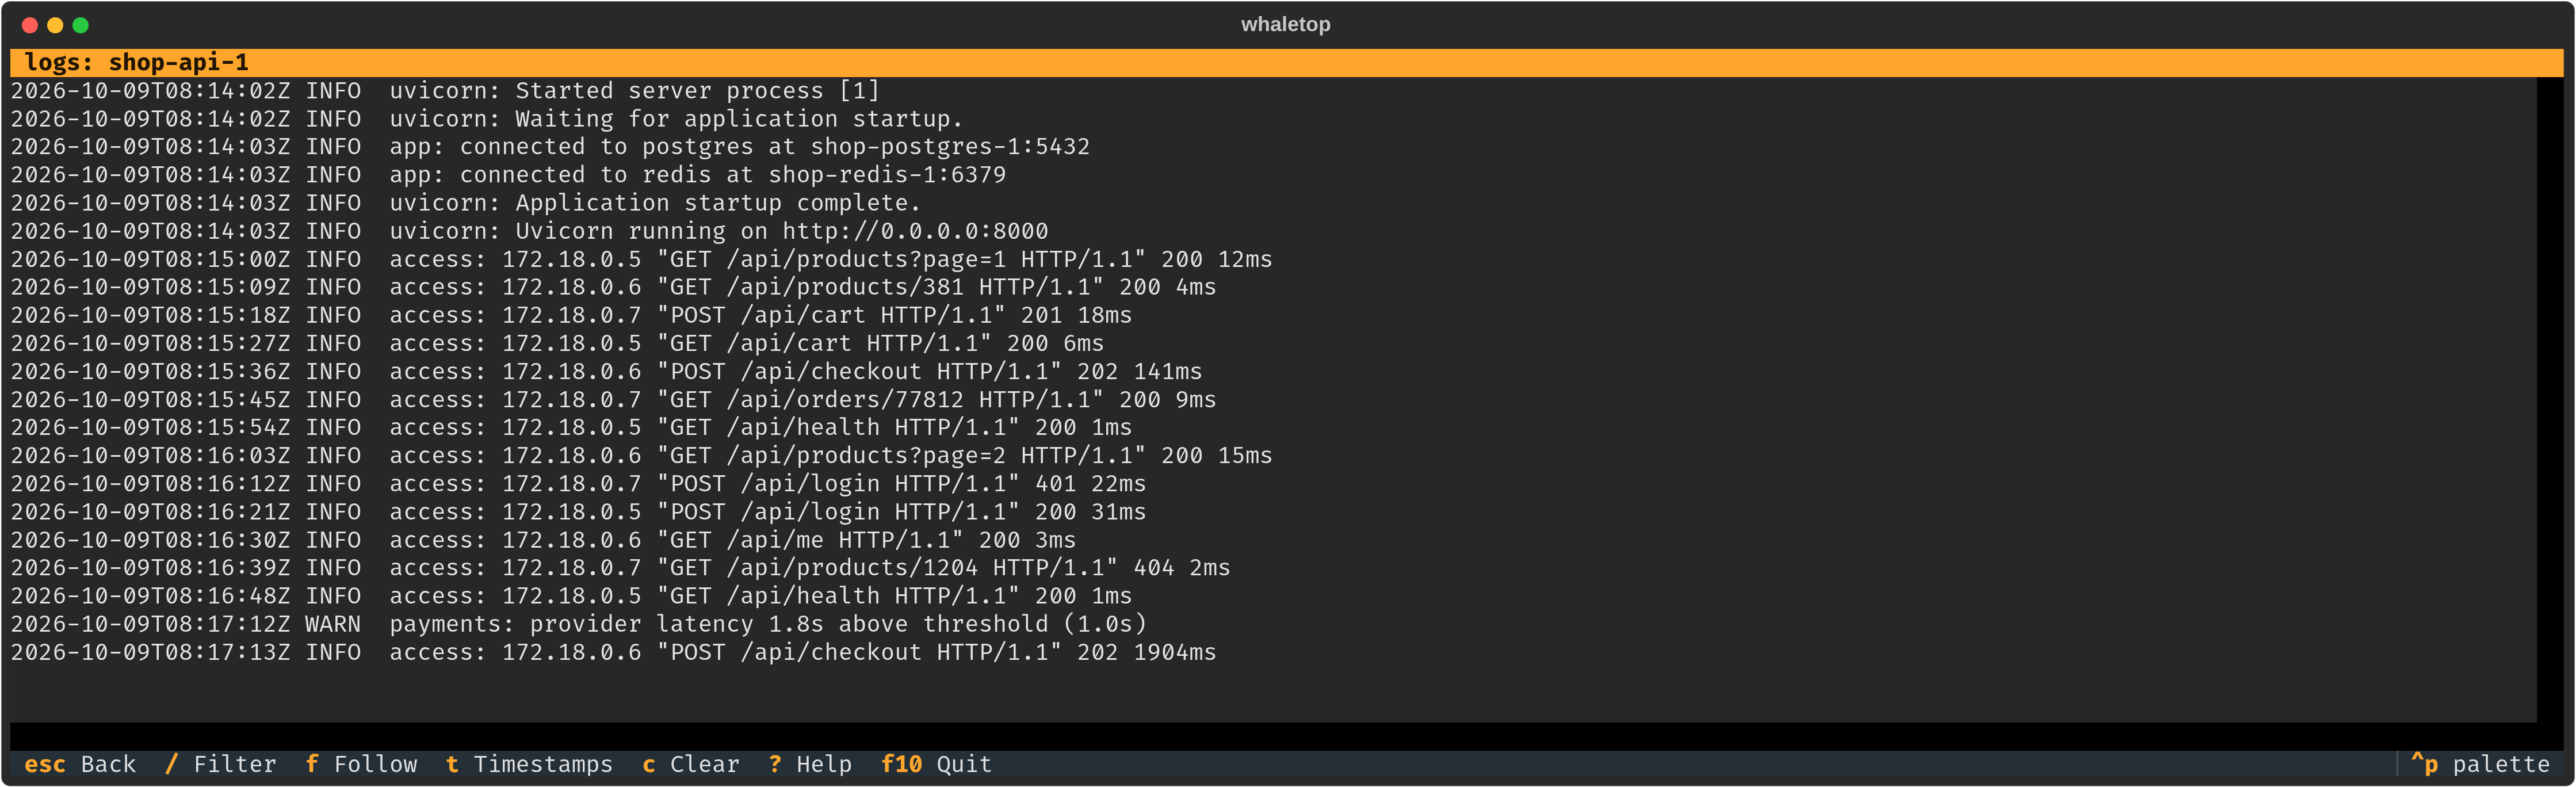This screenshot has width=2576, height=787.
Task: Maximize the whaletop window
Action: (x=81, y=25)
